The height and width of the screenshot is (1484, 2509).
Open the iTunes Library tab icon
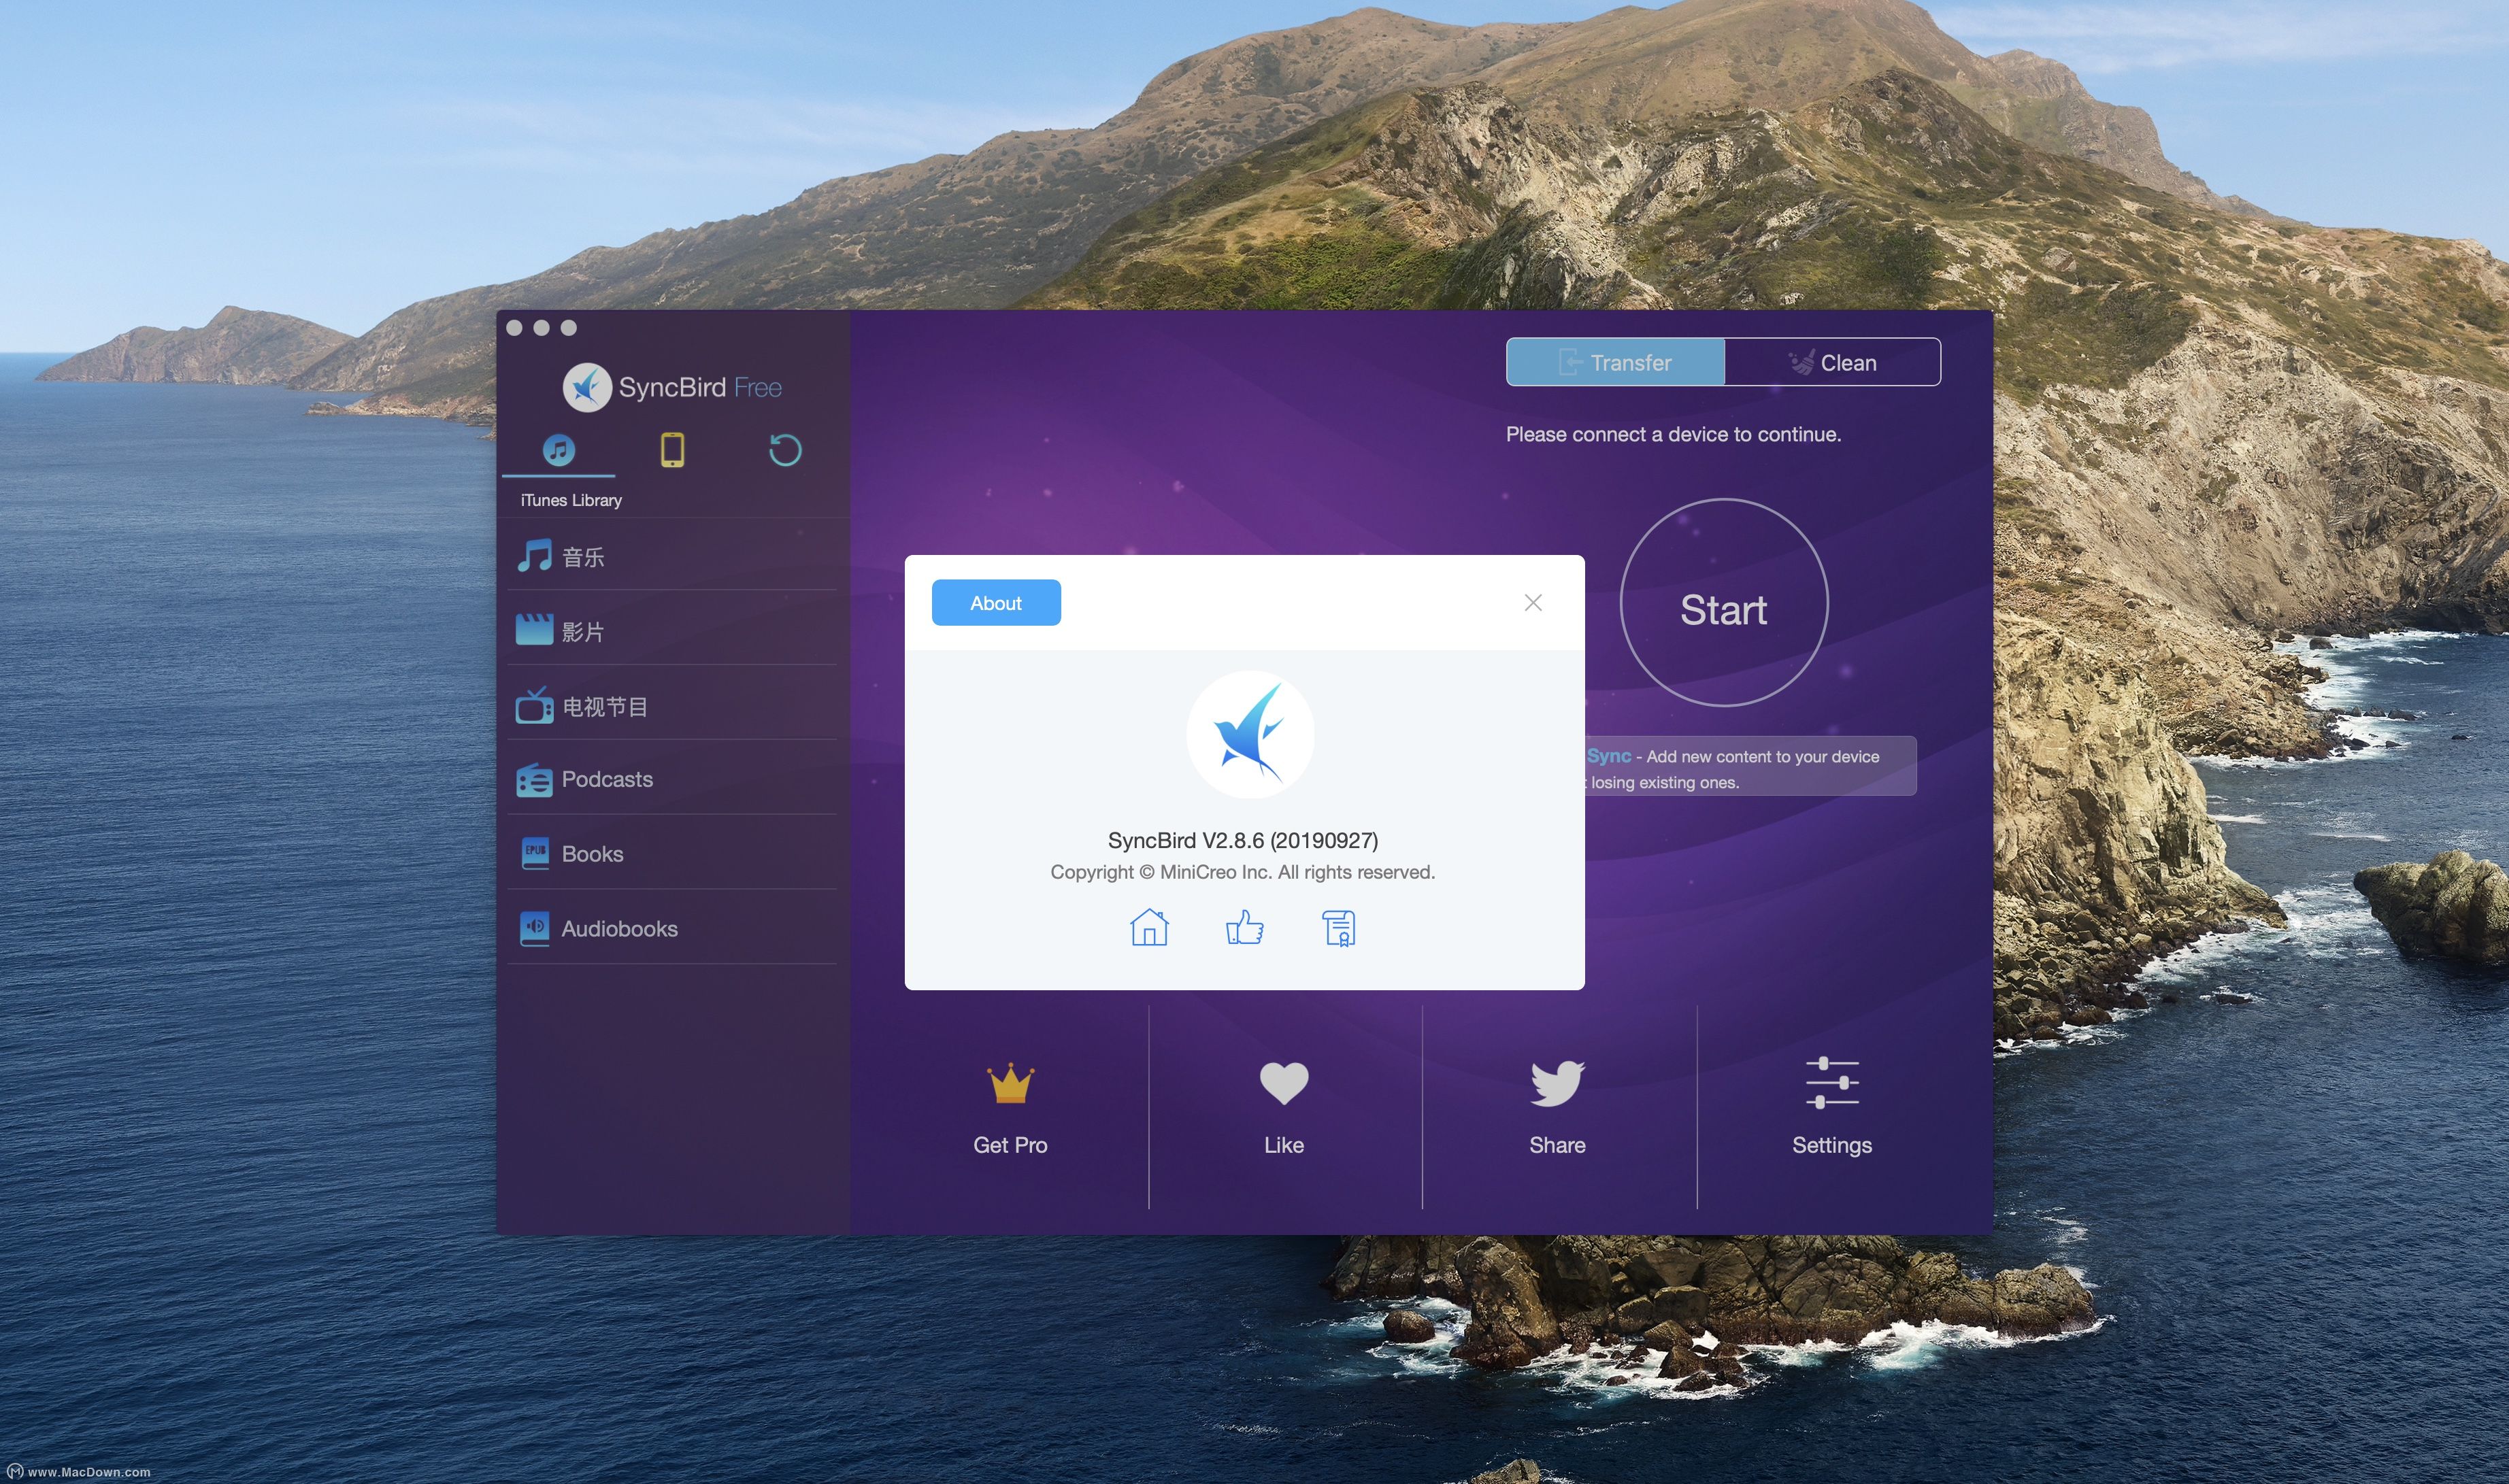(x=558, y=450)
